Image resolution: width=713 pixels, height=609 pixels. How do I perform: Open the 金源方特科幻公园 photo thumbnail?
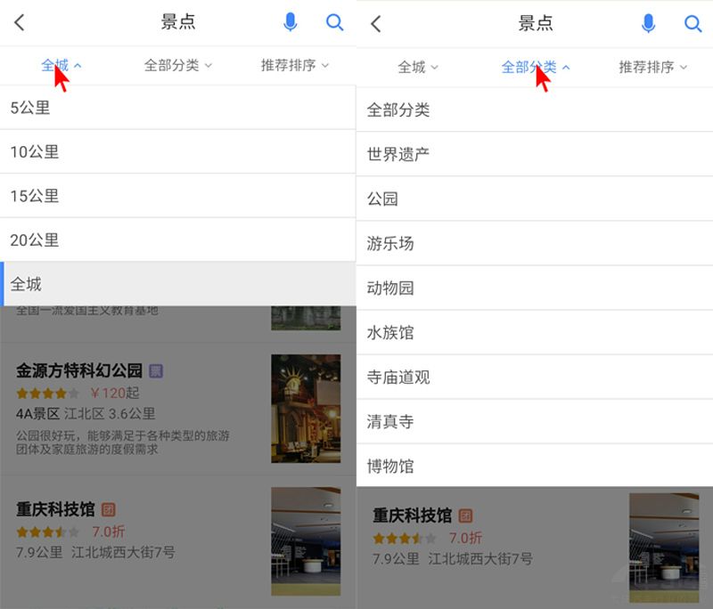pyautogui.click(x=306, y=408)
